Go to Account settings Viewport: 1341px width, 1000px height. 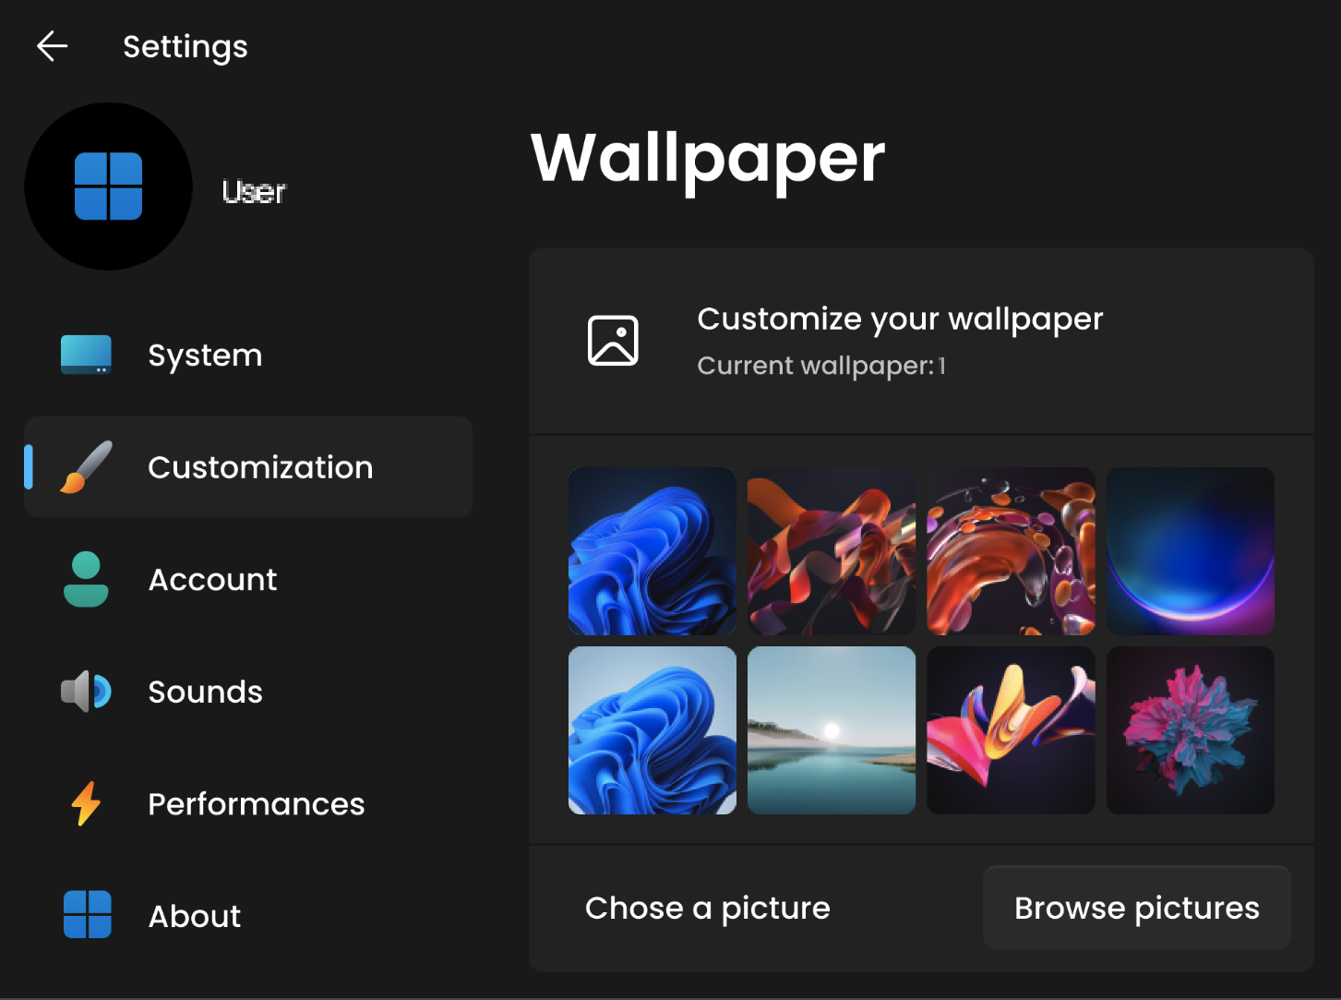pos(212,580)
